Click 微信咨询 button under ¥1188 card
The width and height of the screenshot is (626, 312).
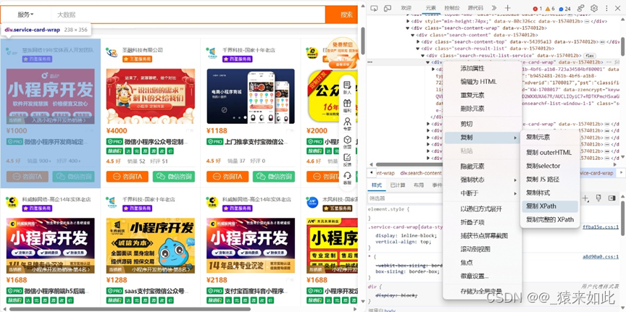tap(274, 177)
